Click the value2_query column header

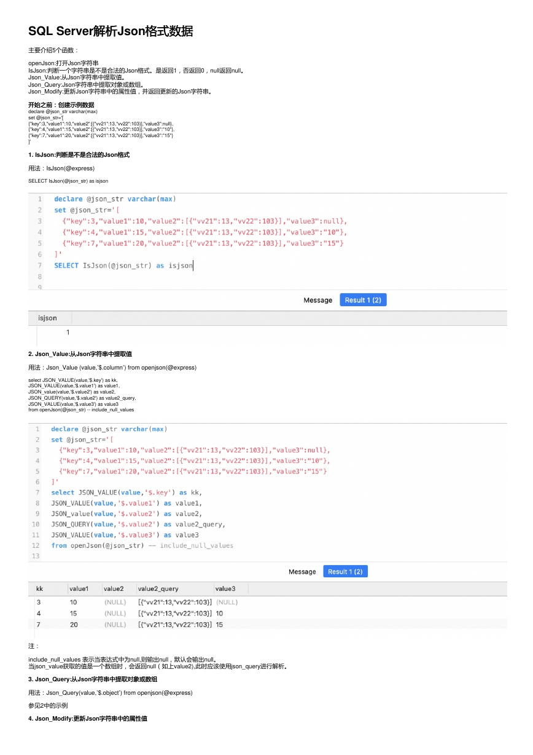click(158, 589)
